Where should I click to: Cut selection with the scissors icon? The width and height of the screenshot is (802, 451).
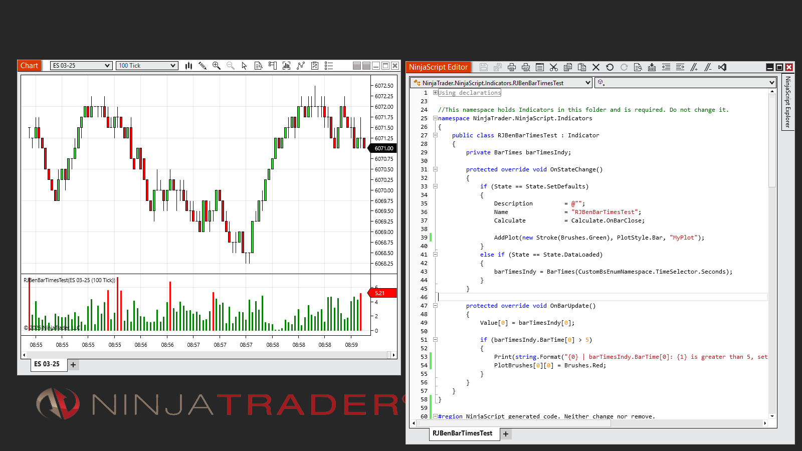pyautogui.click(x=554, y=67)
